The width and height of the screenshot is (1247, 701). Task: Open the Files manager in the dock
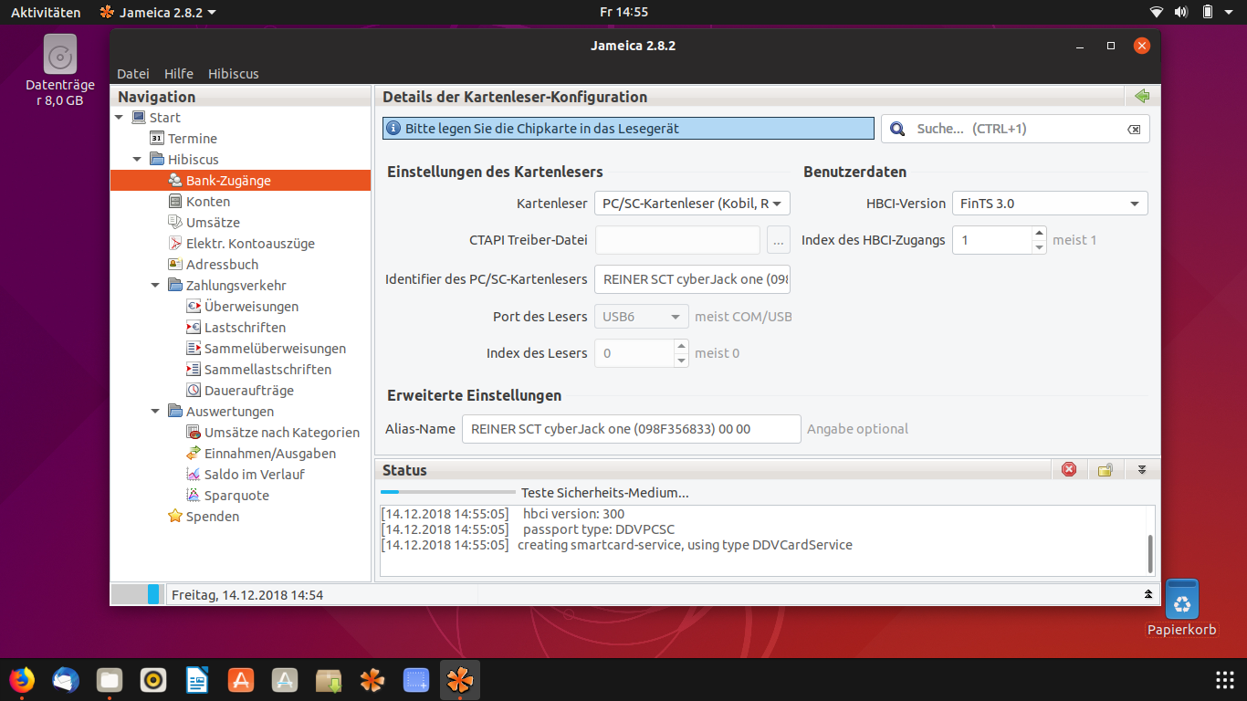(110, 680)
